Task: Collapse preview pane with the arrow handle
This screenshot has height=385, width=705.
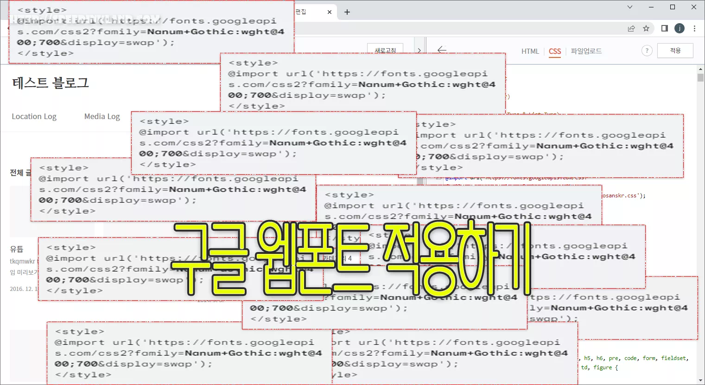Action: click(x=419, y=50)
